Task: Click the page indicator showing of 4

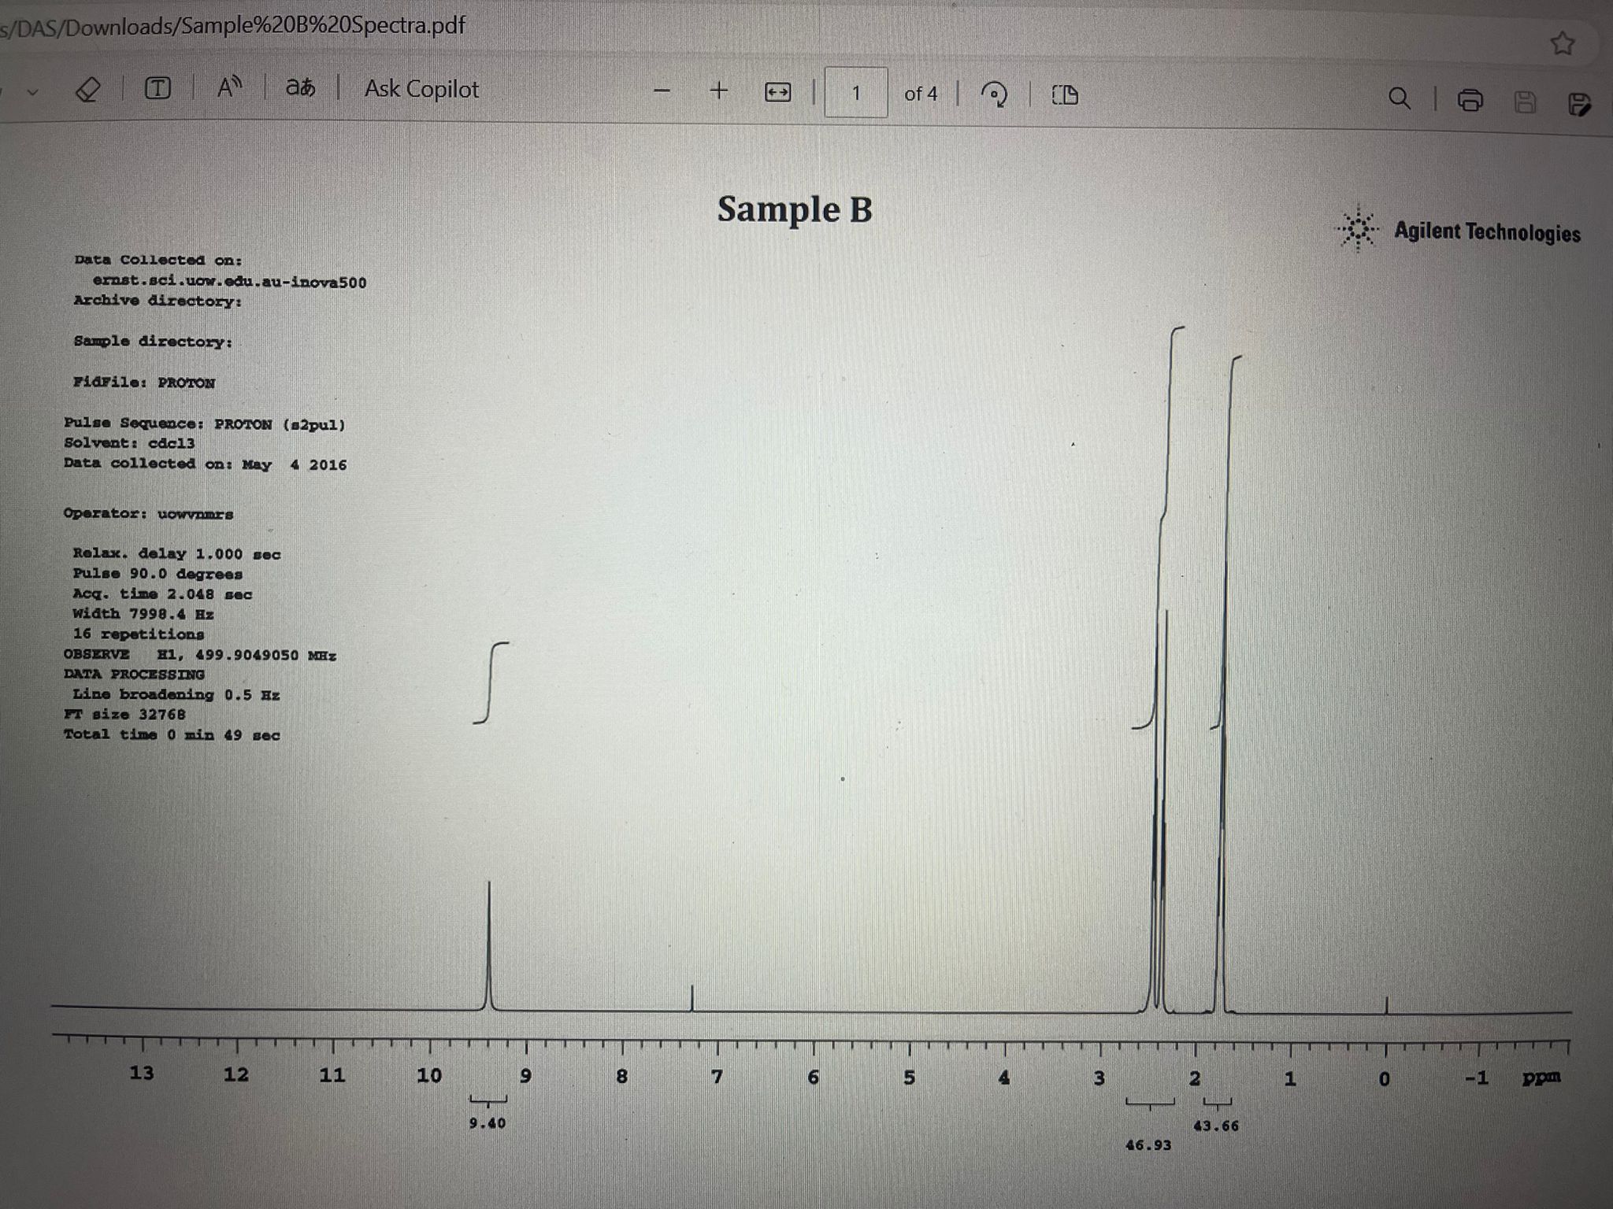Action: click(x=921, y=95)
